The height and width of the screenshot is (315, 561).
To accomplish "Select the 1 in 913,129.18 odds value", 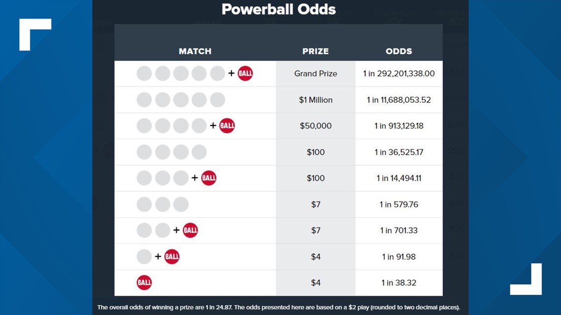I will [x=399, y=126].
